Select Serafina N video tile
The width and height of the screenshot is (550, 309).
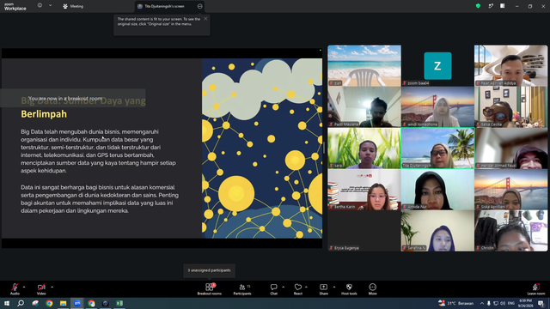coord(437,231)
